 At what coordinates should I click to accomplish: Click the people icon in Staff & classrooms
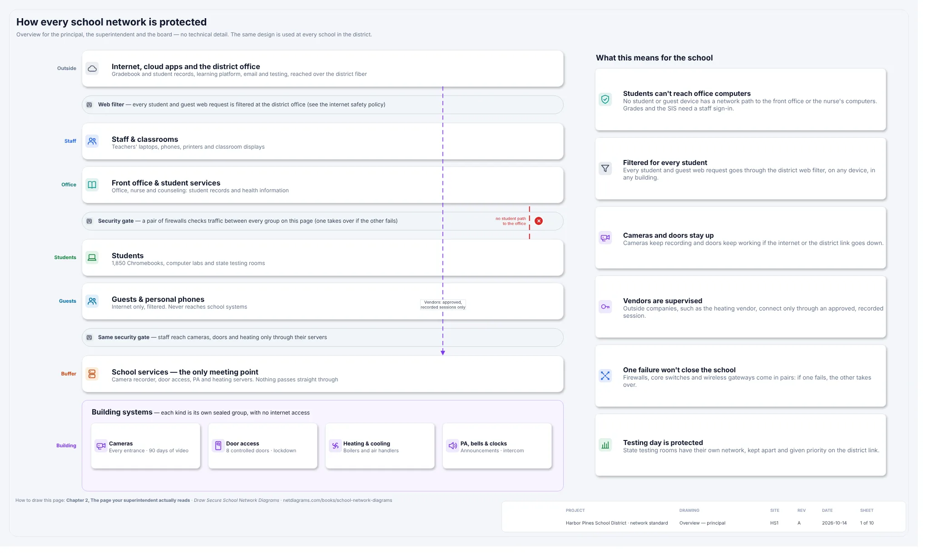[x=92, y=141]
